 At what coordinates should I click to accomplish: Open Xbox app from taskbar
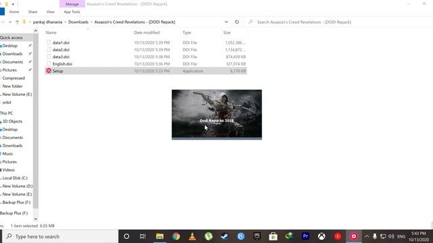tap(321, 236)
